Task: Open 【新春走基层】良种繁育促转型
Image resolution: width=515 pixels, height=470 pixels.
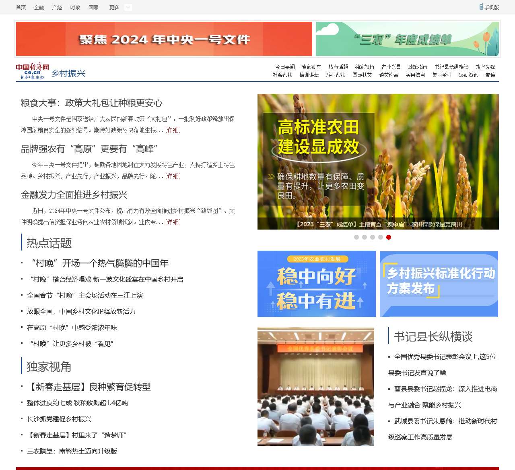Action: 89,387
